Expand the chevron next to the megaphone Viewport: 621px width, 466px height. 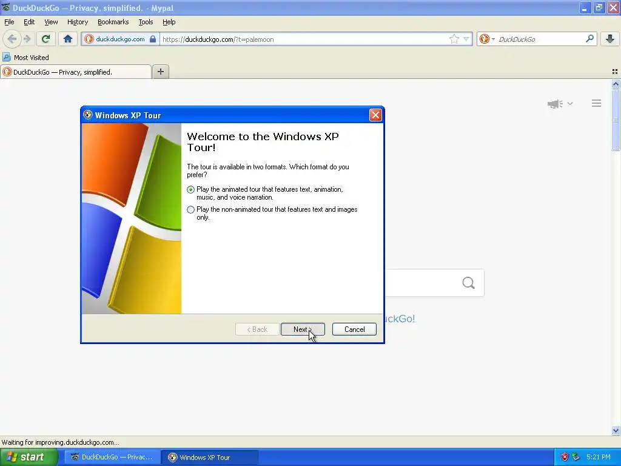(x=570, y=103)
